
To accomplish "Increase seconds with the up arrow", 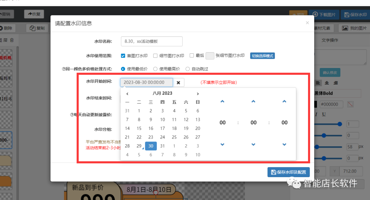I will click(284, 102).
